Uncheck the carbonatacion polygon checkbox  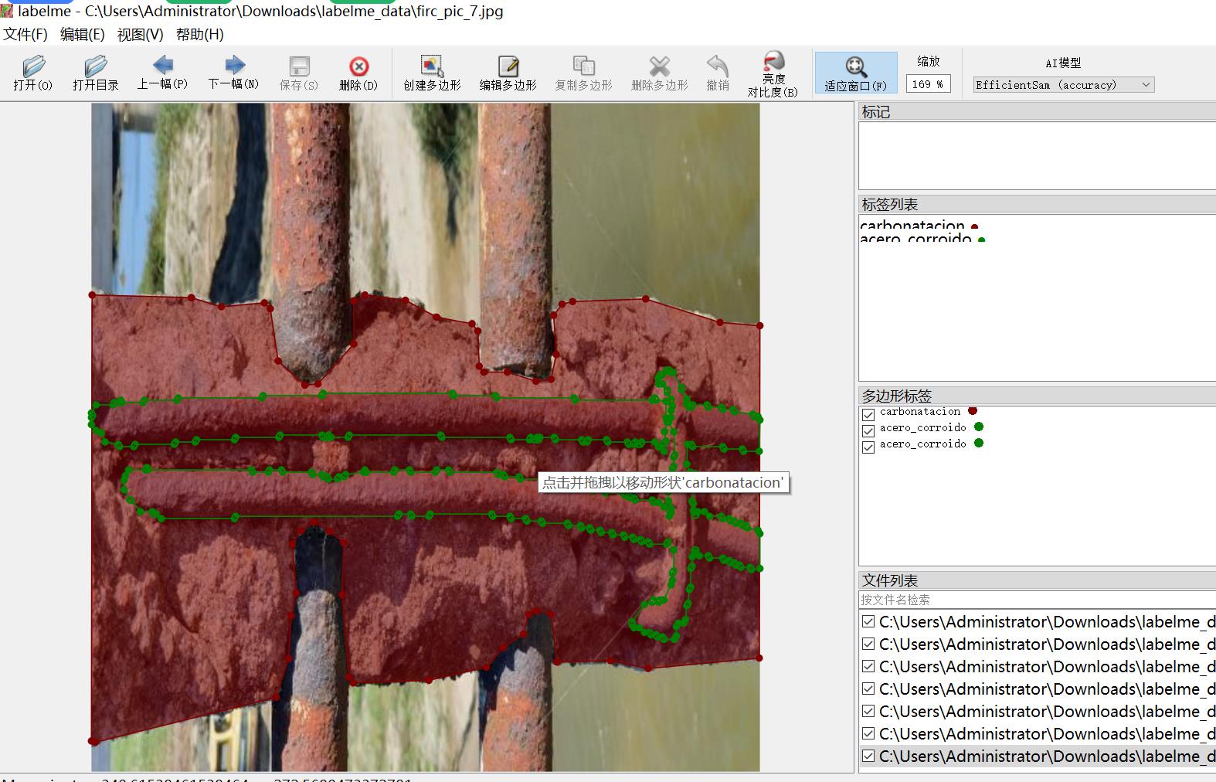(x=868, y=415)
